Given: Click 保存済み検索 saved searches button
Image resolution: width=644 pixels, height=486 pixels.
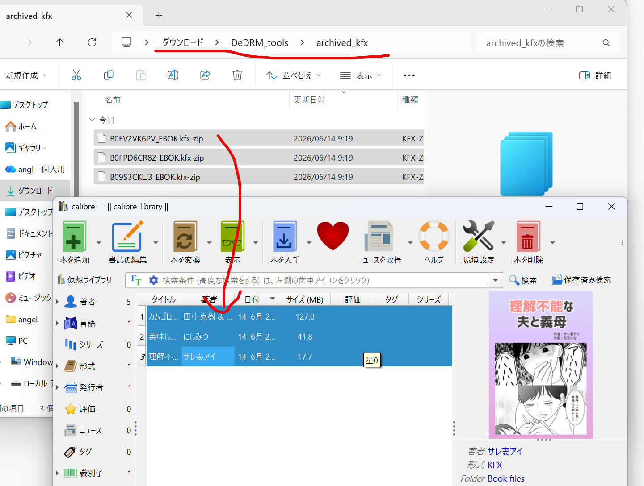Looking at the screenshot, I should (x=581, y=280).
